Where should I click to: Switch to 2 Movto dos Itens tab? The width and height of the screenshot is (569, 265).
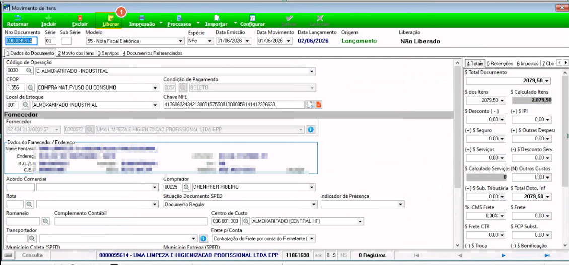[x=76, y=53]
